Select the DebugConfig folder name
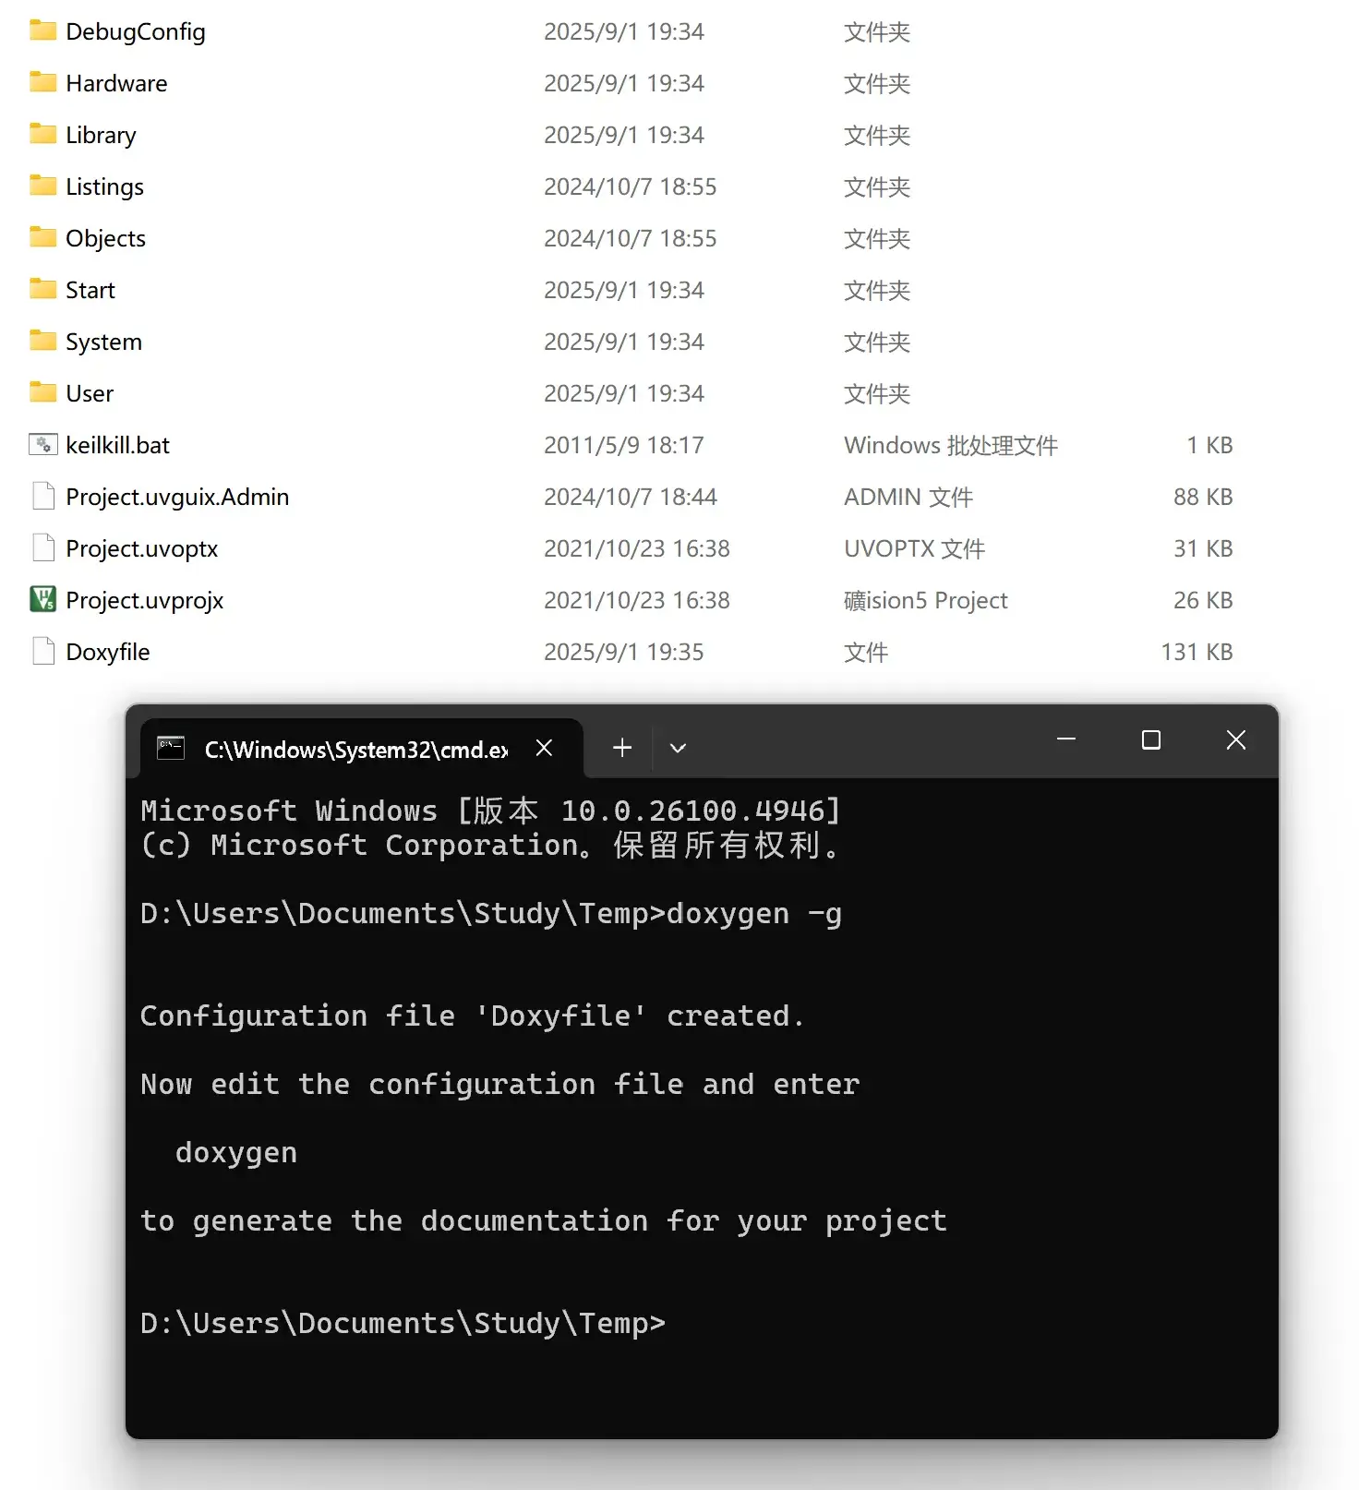The width and height of the screenshot is (1359, 1490). point(136,31)
